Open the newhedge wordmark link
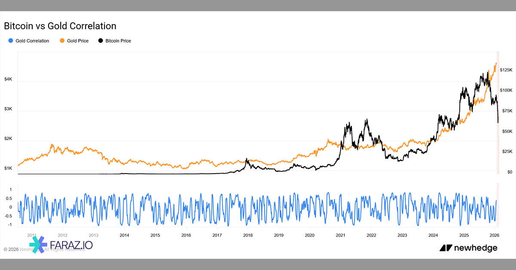 click(475, 248)
